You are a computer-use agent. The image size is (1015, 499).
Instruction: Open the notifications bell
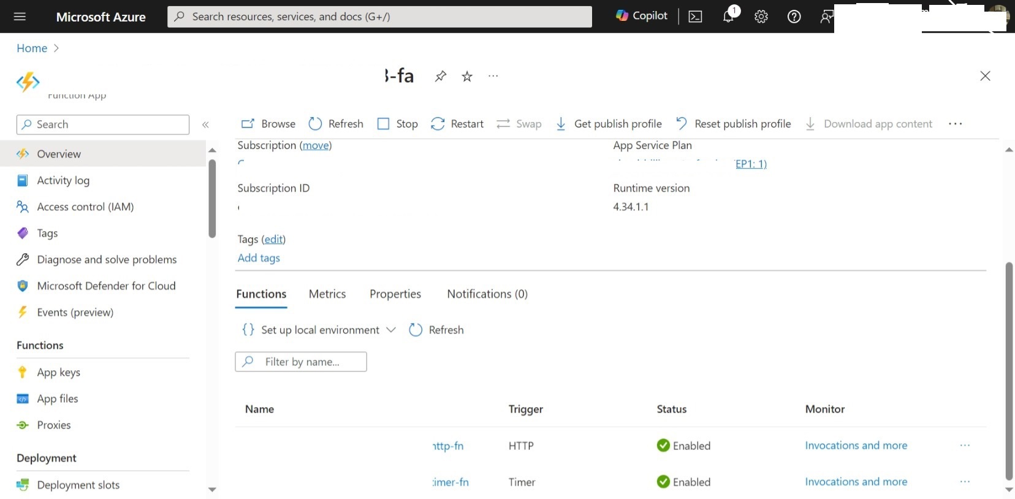(x=729, y=16)
